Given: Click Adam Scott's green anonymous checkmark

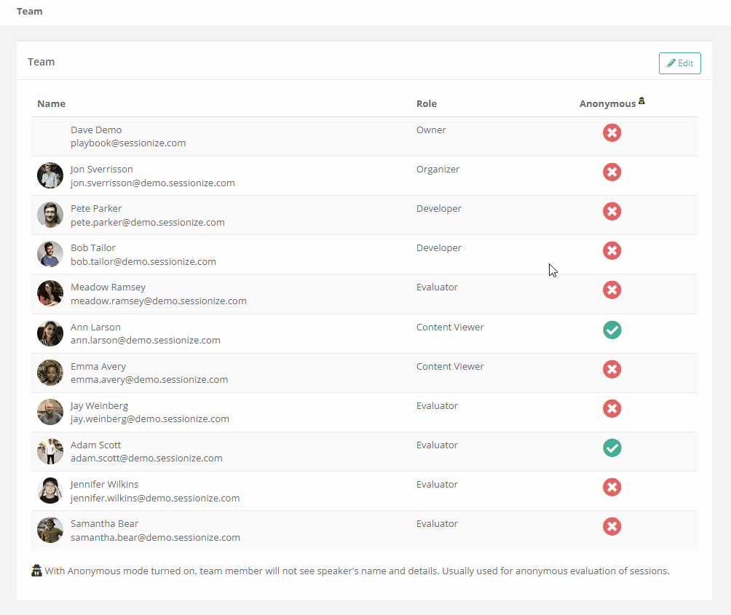Looking at the screenshot, I should click(x=612, y=448).
